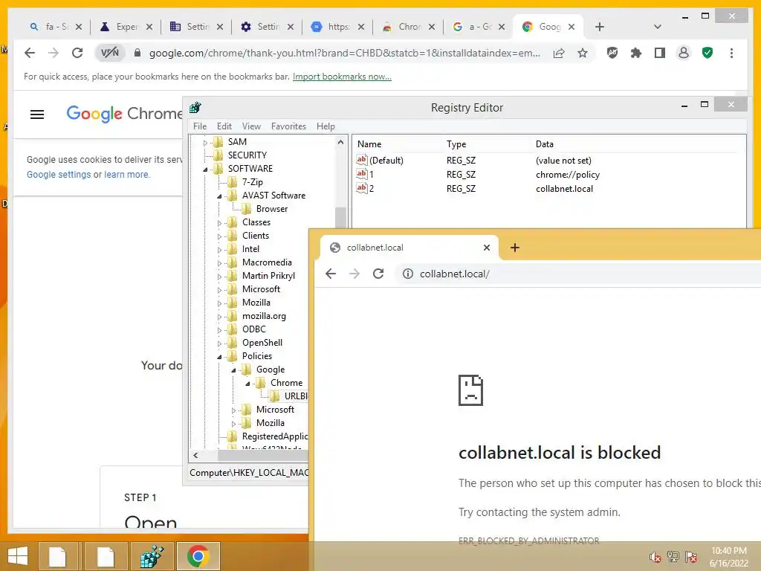Collapse the Google policies key
Screen dimensions: 761x571
pyautogui.click(x=233, y=370)
